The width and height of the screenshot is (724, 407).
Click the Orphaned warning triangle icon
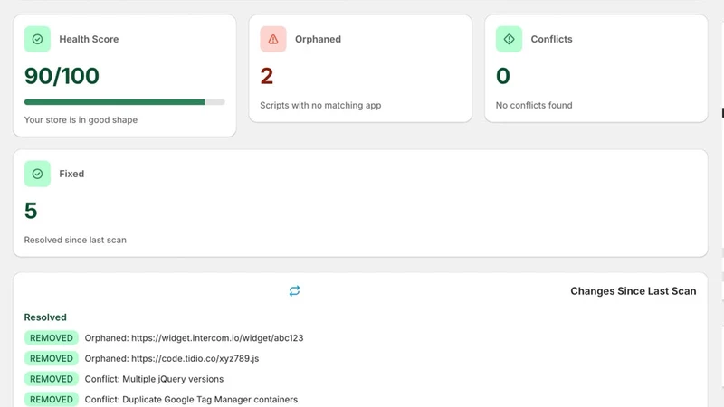(273, 39)
